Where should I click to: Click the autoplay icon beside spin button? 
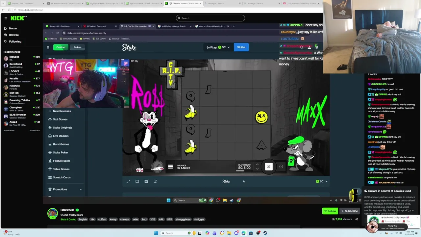tap(281, 167)
